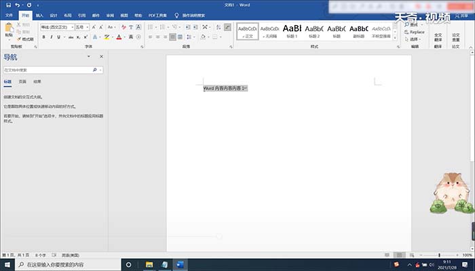Increase the paragraph indent

195,27
